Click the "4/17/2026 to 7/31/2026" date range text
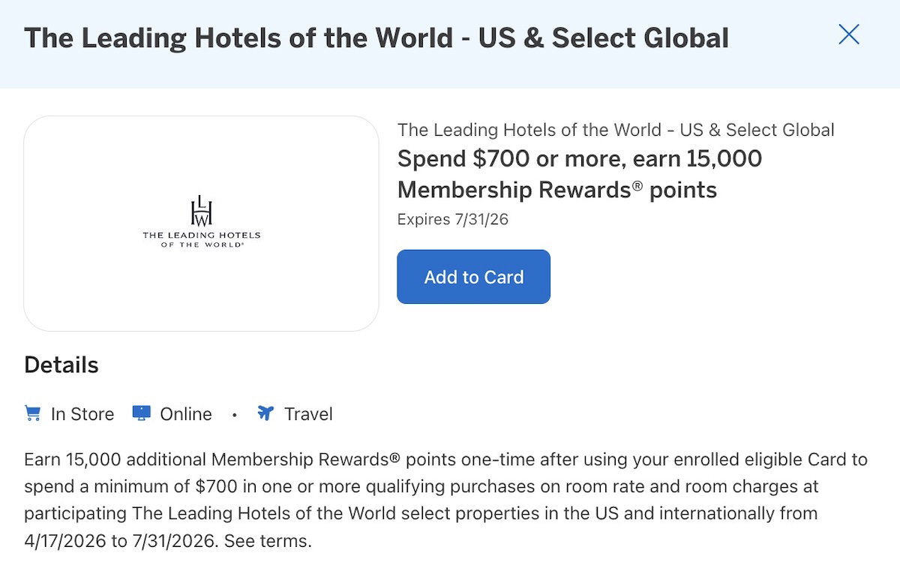The width and height of the screenshot is (900, 574). [119, 540]
